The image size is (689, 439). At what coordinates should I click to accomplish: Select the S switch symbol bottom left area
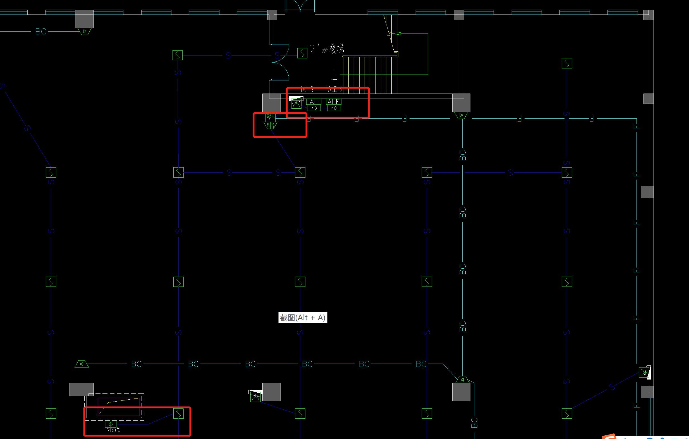(x=51, y=413)
